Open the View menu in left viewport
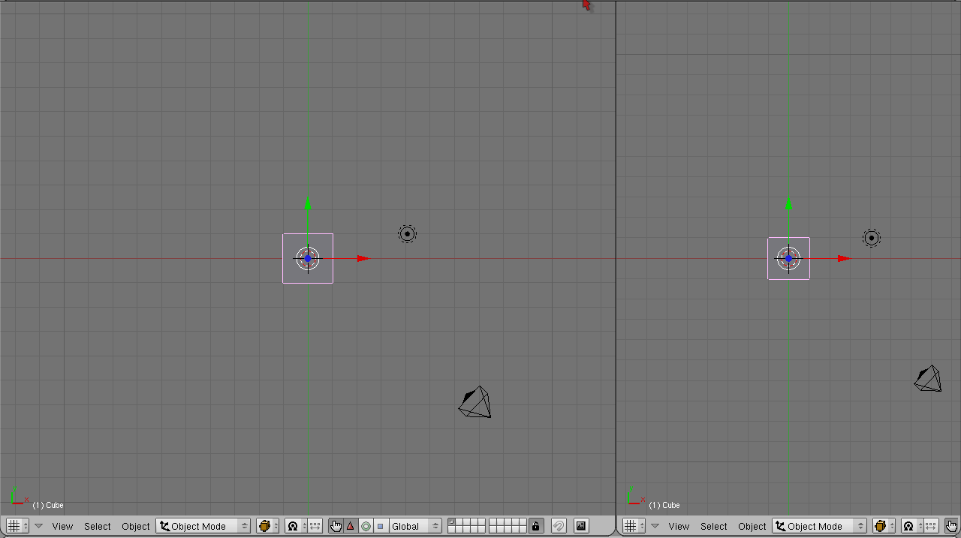The image size is (961, 538). [62, 526]
